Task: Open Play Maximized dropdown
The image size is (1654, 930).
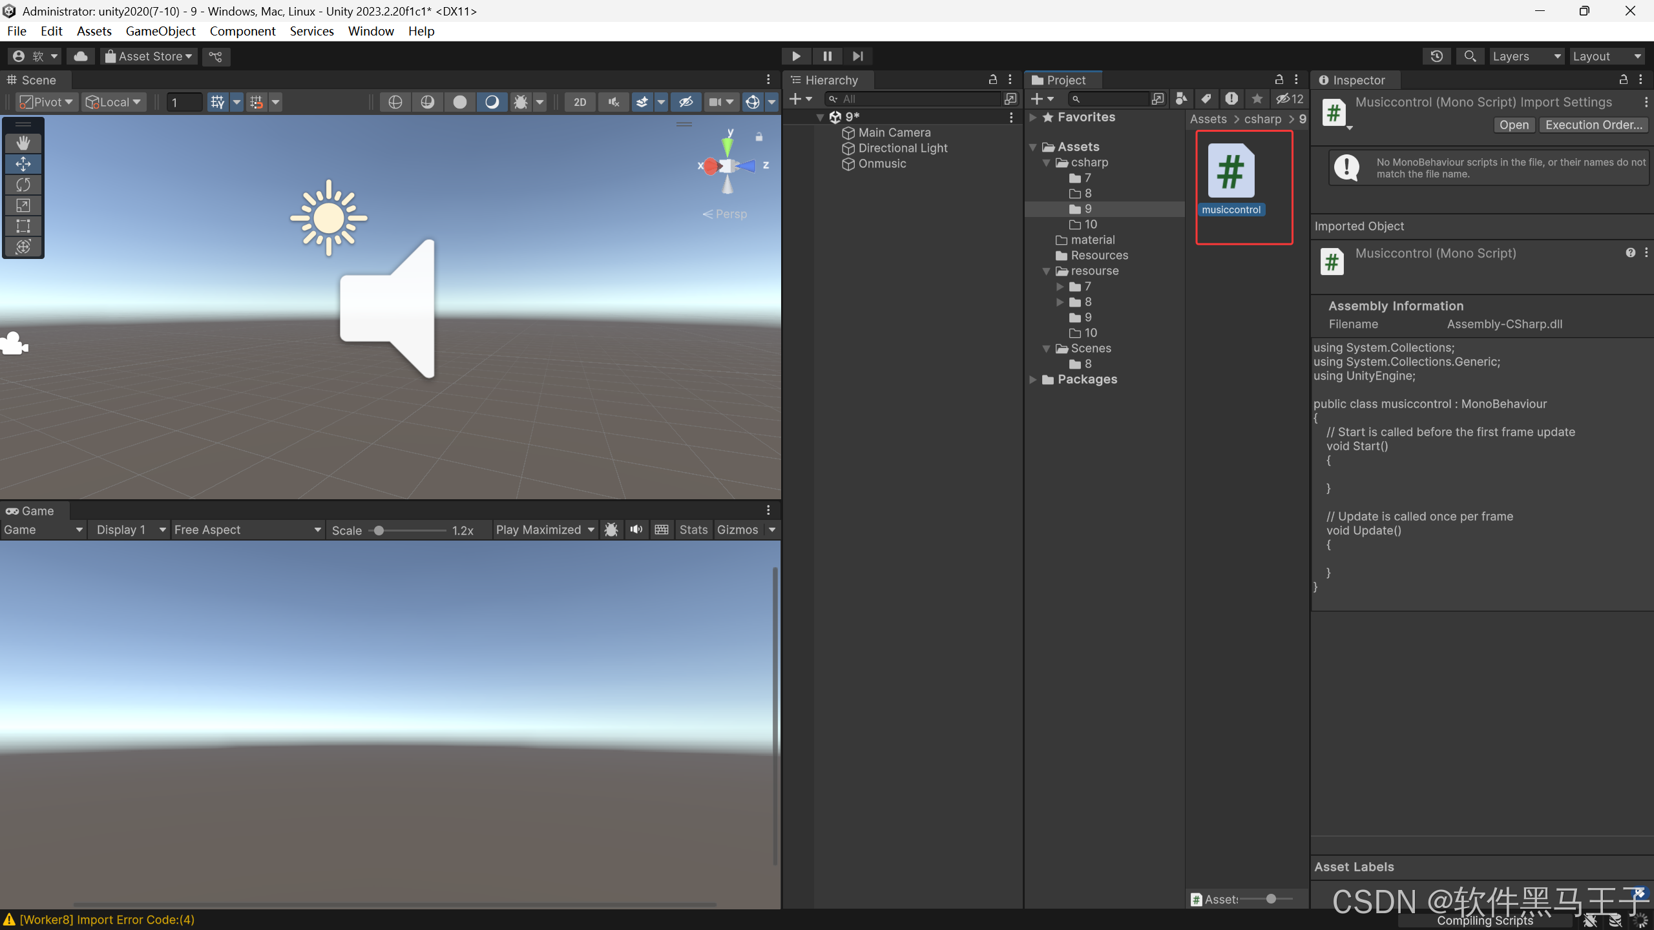Action: [x=545, y=530]
